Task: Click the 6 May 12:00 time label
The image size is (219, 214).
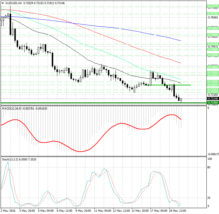Action: 64,211
